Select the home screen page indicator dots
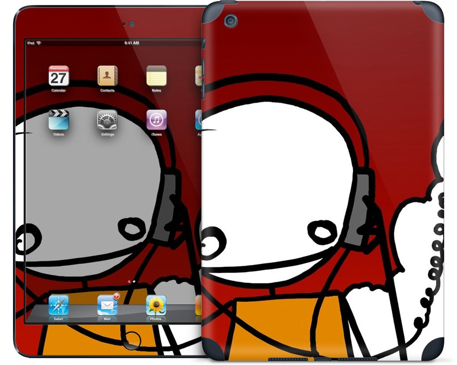Screen dimensions: 457x365 pyautogui.click(x=132, y=282)
